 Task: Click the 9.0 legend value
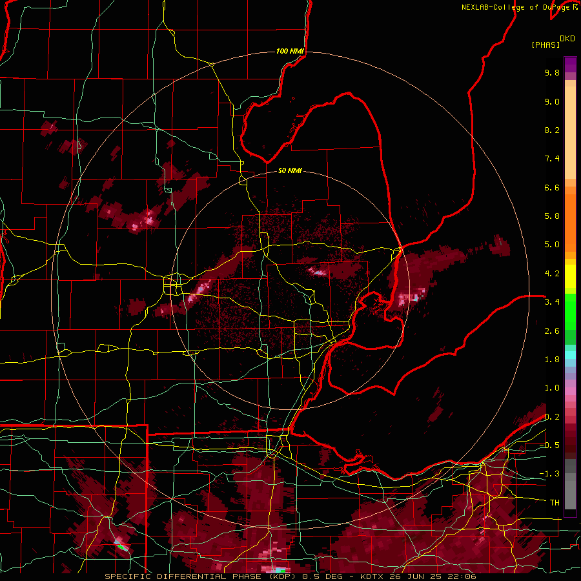coord(552,101)
